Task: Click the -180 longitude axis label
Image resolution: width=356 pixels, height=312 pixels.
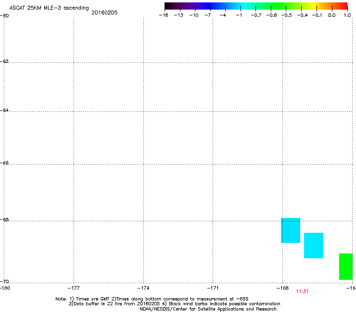Action: pyautogui.click(x=5, y=288)
